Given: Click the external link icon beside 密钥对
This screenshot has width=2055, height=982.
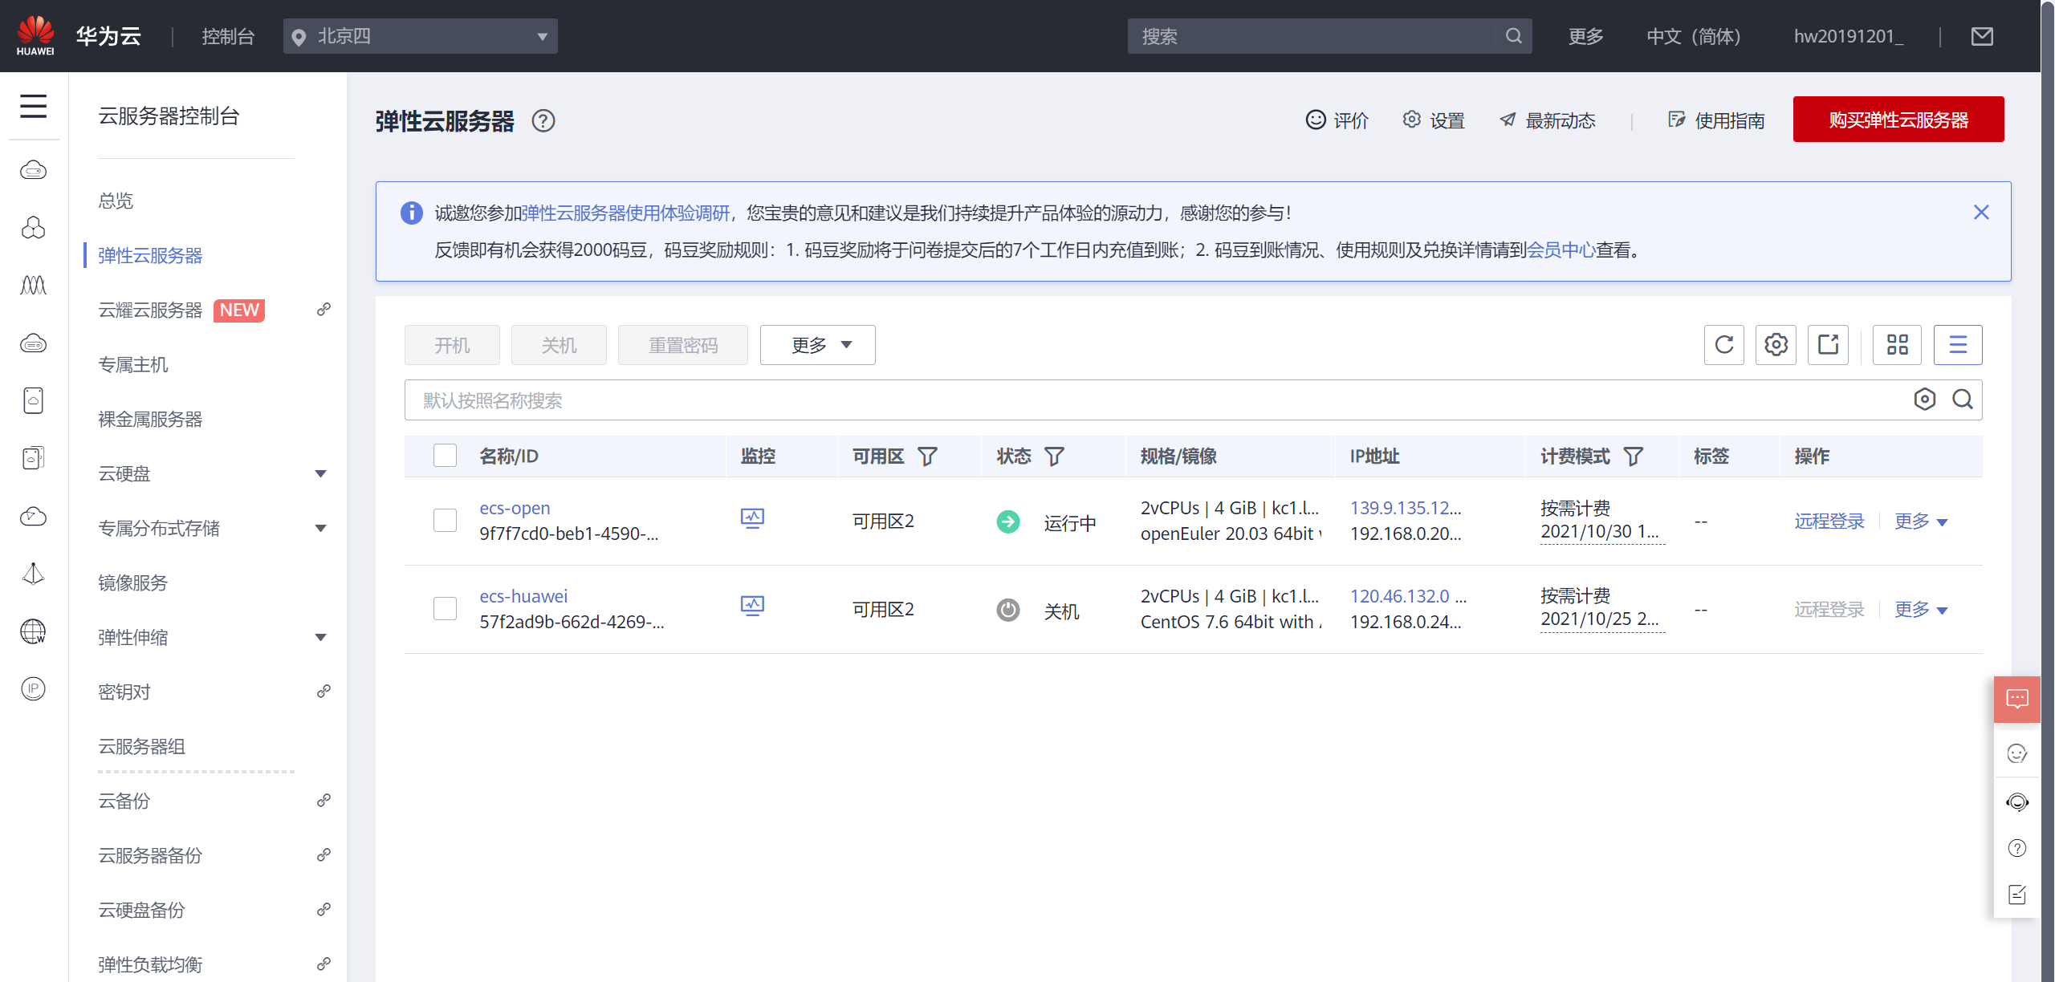Looking at the screenshot, I should pyautogui.click(x=324, y=692).
